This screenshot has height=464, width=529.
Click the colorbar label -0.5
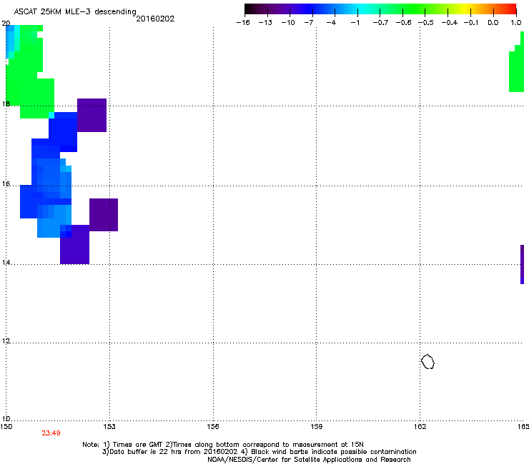(426, 23)
